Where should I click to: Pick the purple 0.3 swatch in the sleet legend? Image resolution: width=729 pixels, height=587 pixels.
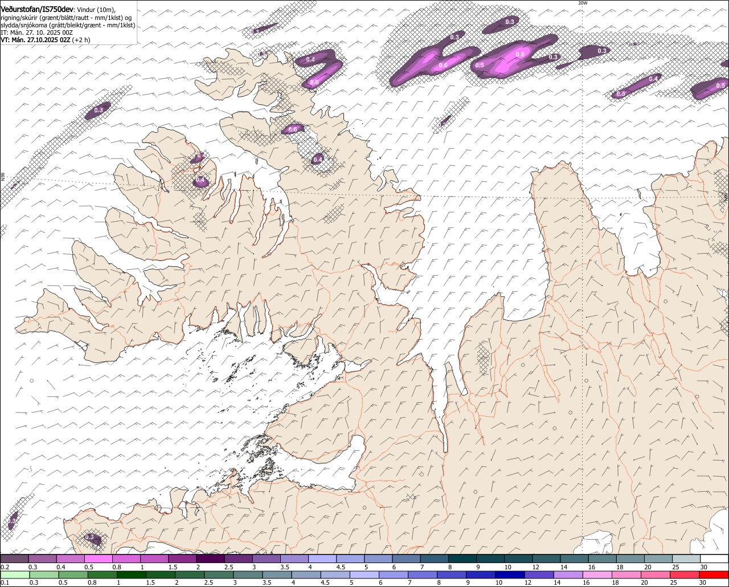42,559
